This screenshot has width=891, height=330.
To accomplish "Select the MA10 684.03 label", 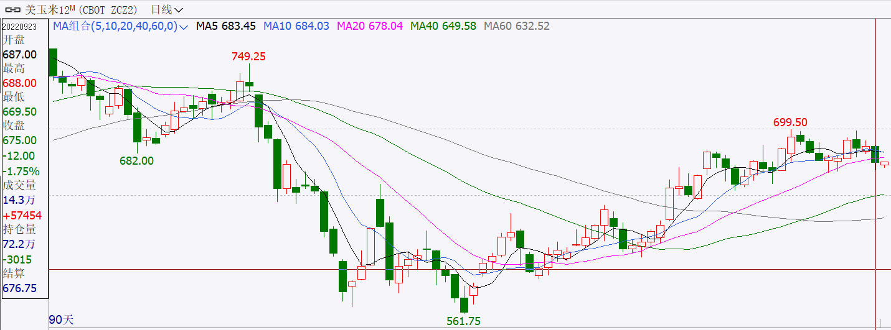I will click(x=296, y=26).
